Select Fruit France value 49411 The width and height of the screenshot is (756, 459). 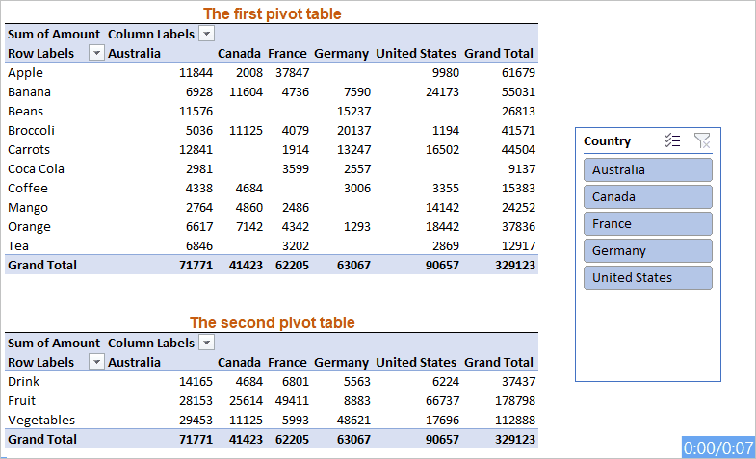click(292, 400)
